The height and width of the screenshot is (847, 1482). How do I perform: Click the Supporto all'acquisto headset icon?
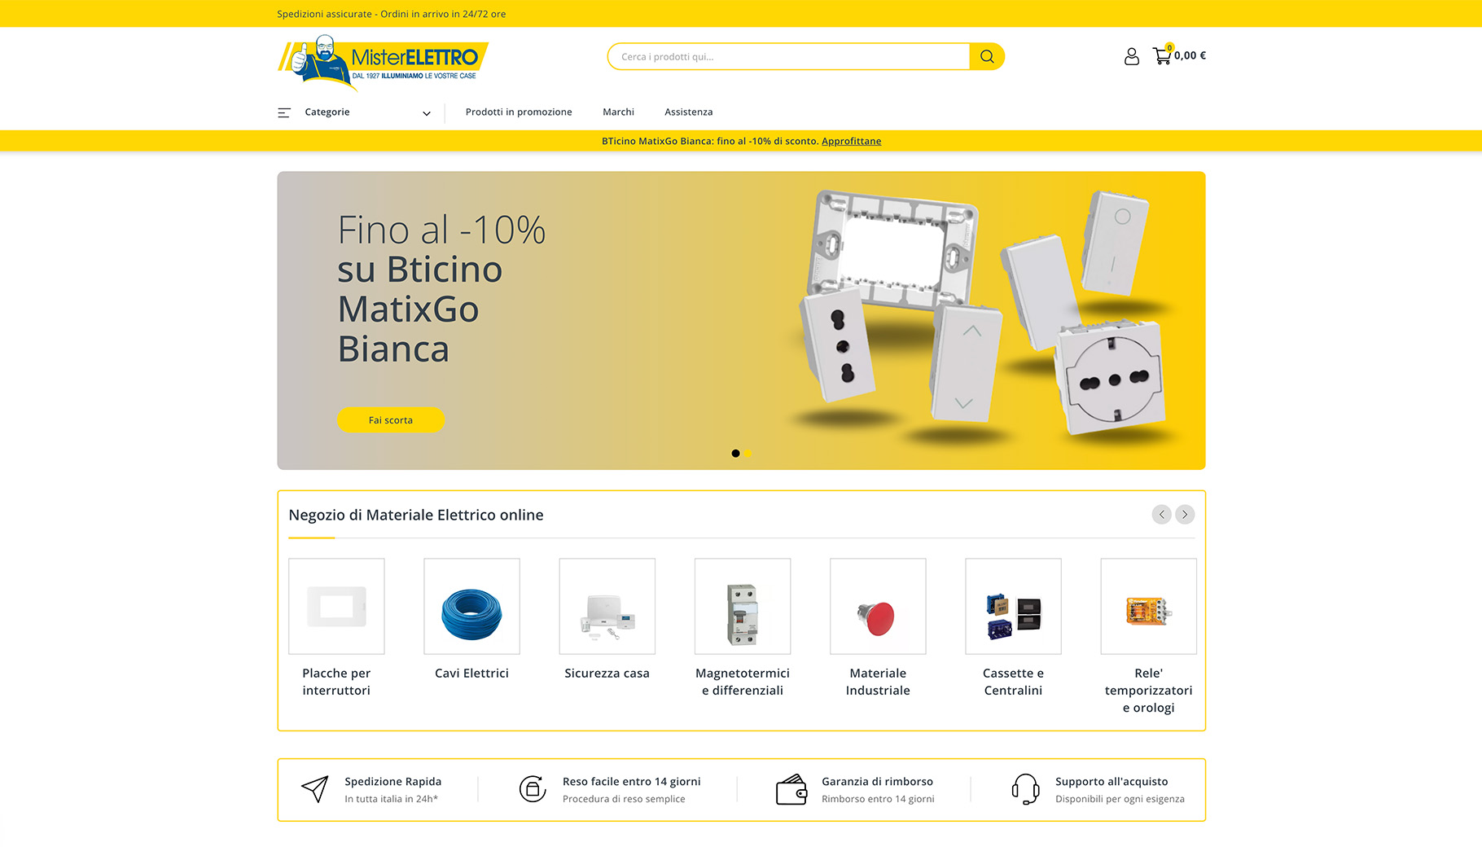[1025, 789]
